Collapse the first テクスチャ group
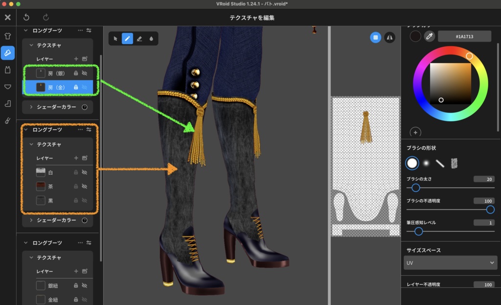Screen dimensions: 501x305 (31, 46)
